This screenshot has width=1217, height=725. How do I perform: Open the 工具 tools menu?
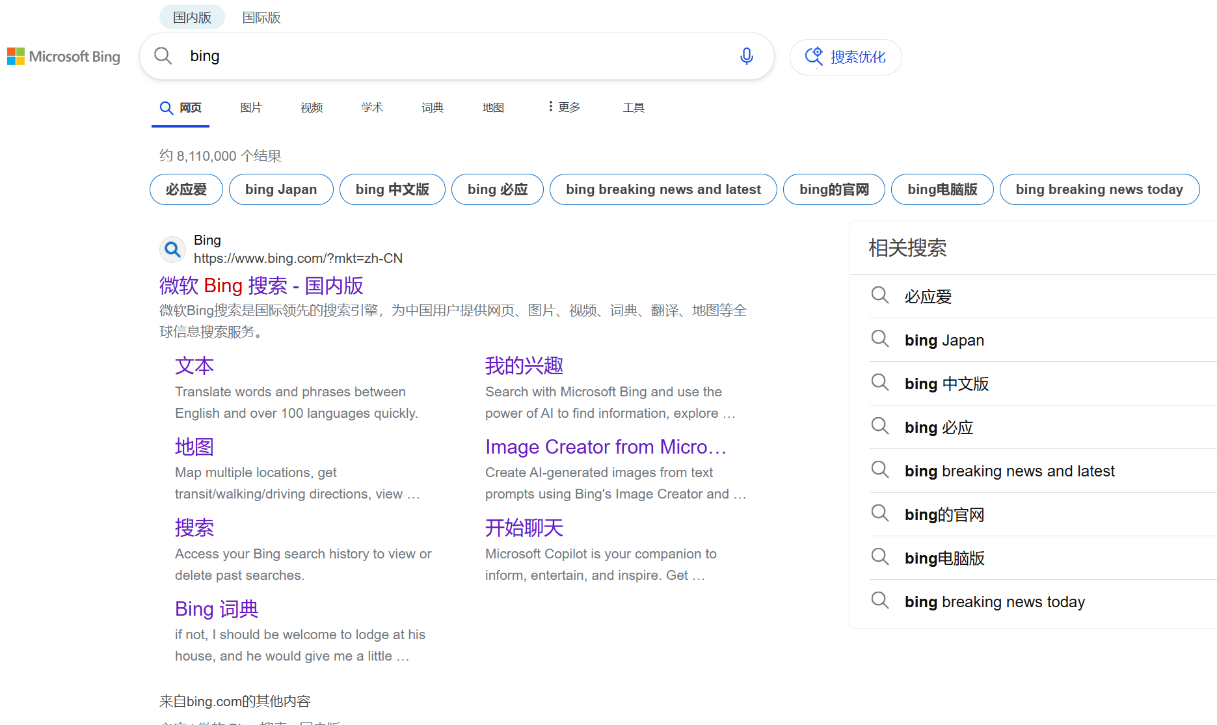click(634, 107)
